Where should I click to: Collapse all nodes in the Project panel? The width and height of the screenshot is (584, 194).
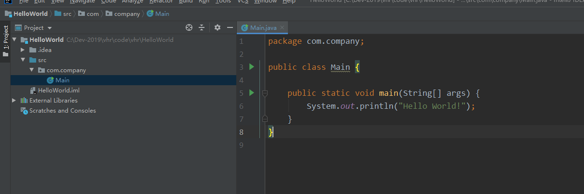(x=202, y=28)
